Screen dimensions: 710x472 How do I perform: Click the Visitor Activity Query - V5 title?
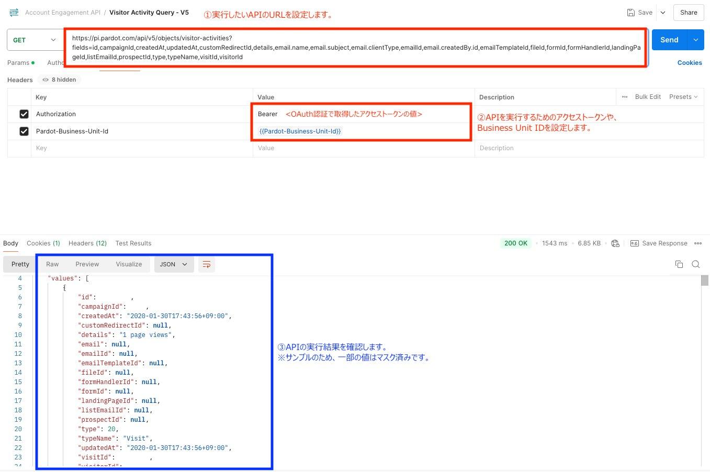point(149,13)
